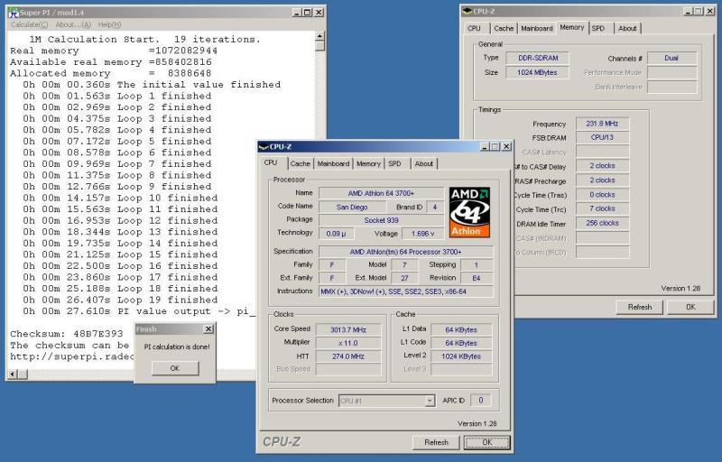722x462 pixels.
Task: Close the Finish dialog with X
Action: pos(208,329)
